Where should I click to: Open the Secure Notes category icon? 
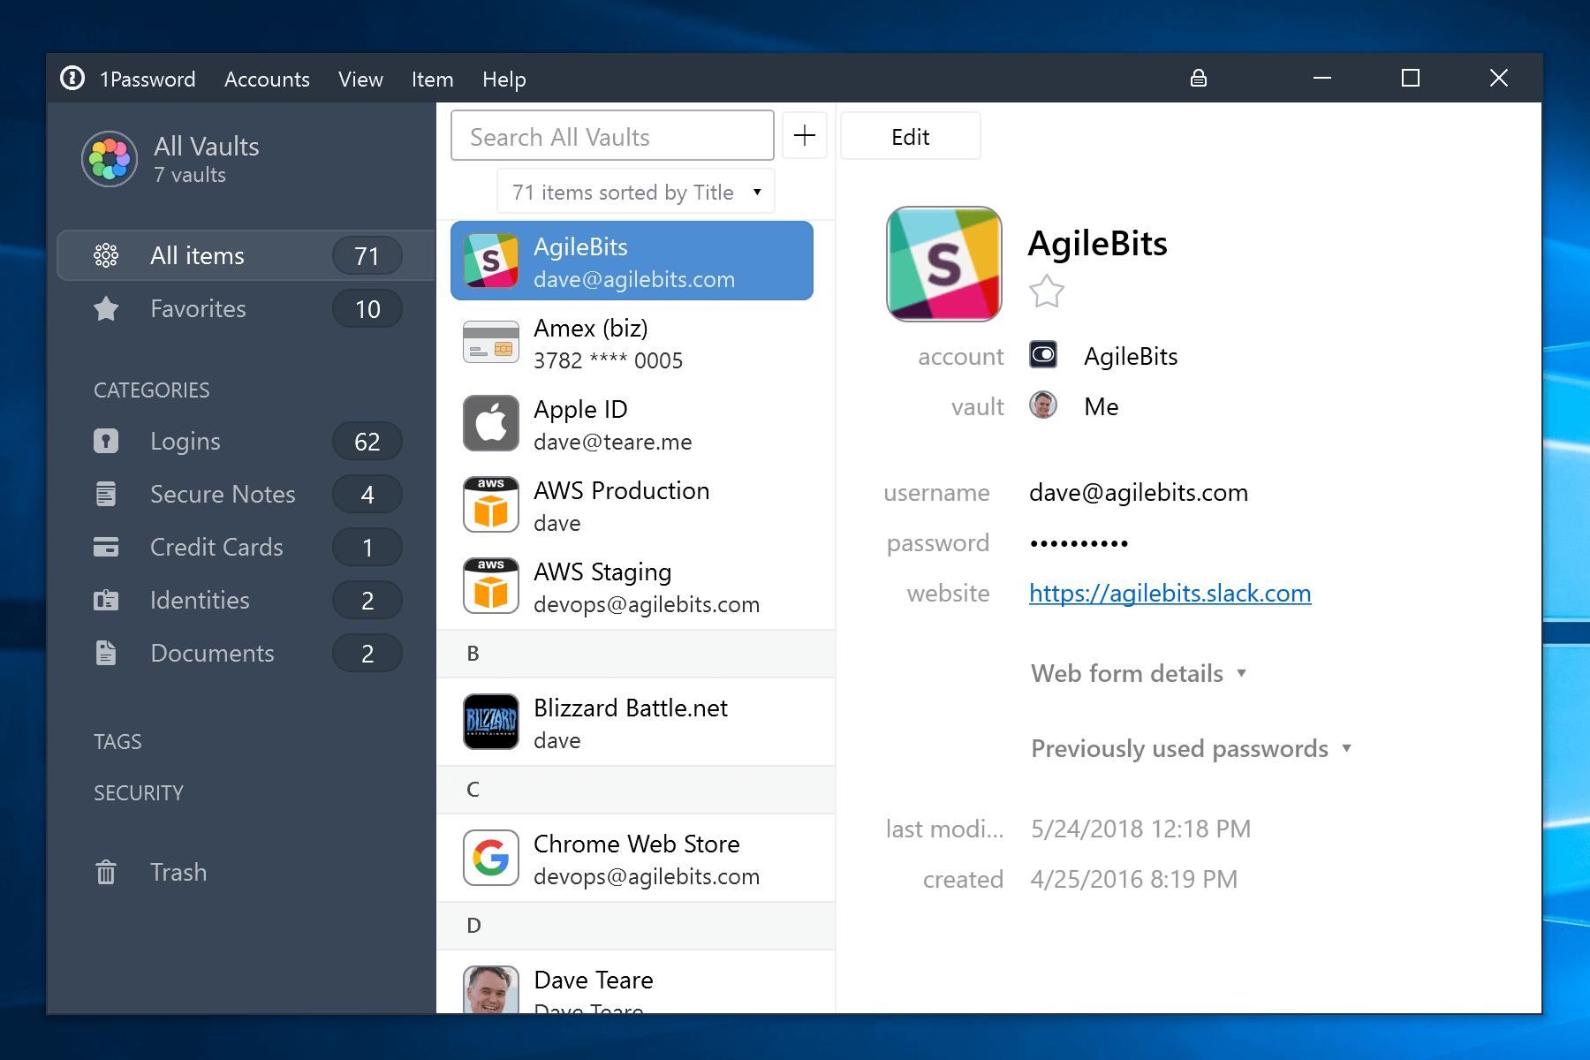click(106, 494)
